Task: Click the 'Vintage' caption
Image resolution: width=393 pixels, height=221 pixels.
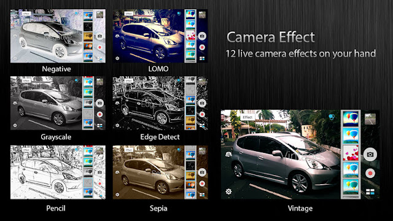Action: pyautogui.click(x=300, y=208)
